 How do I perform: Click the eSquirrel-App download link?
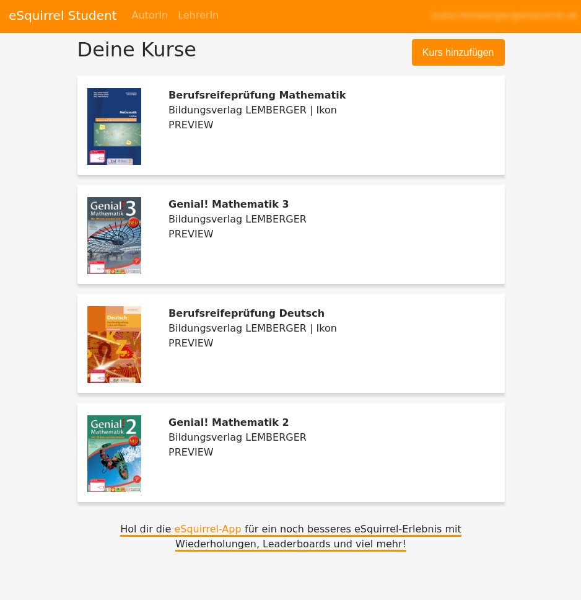tap(207, 529)
